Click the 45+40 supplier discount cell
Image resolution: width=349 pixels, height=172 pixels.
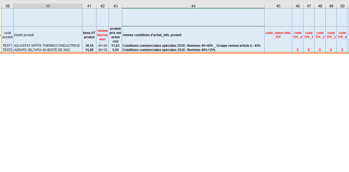[103, 46]
